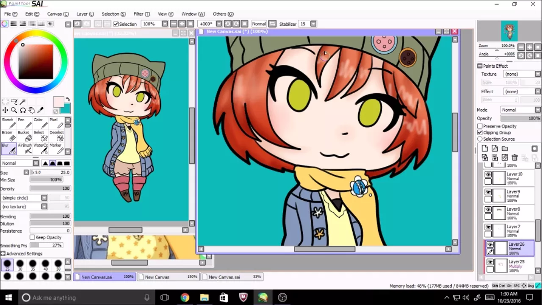Enable Keep Opacity checkbox
Image resolution: width=542 pixels, height=305 pixels.
coord(32,237)
